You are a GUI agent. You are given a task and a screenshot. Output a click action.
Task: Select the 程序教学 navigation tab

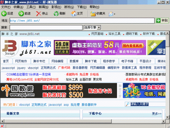(x=109, y=61)
